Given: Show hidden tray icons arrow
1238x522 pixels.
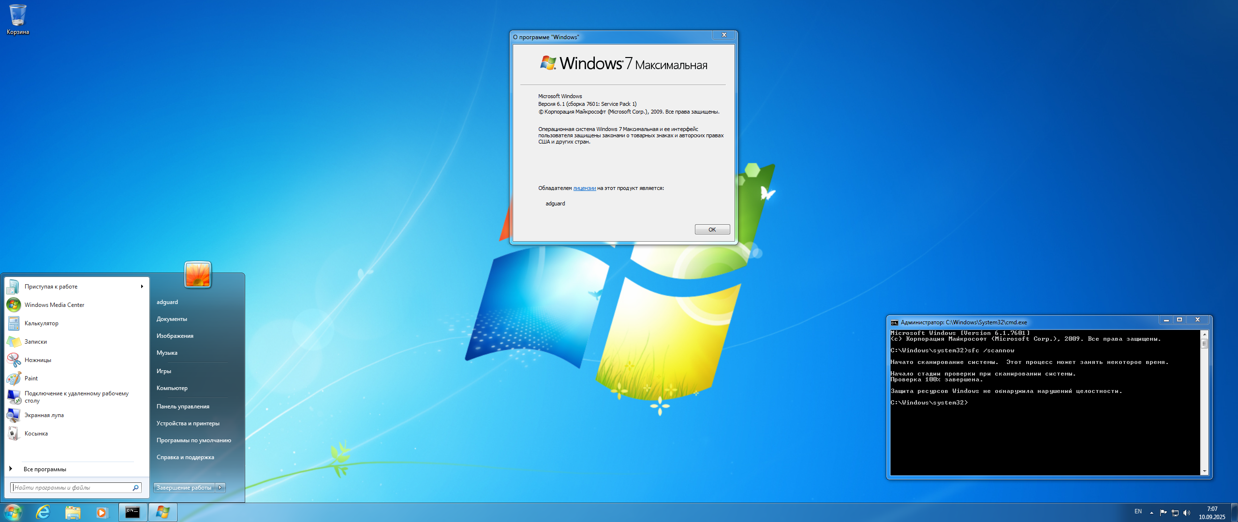Looking at the screenshot, I should click(x=1151, y=512).
